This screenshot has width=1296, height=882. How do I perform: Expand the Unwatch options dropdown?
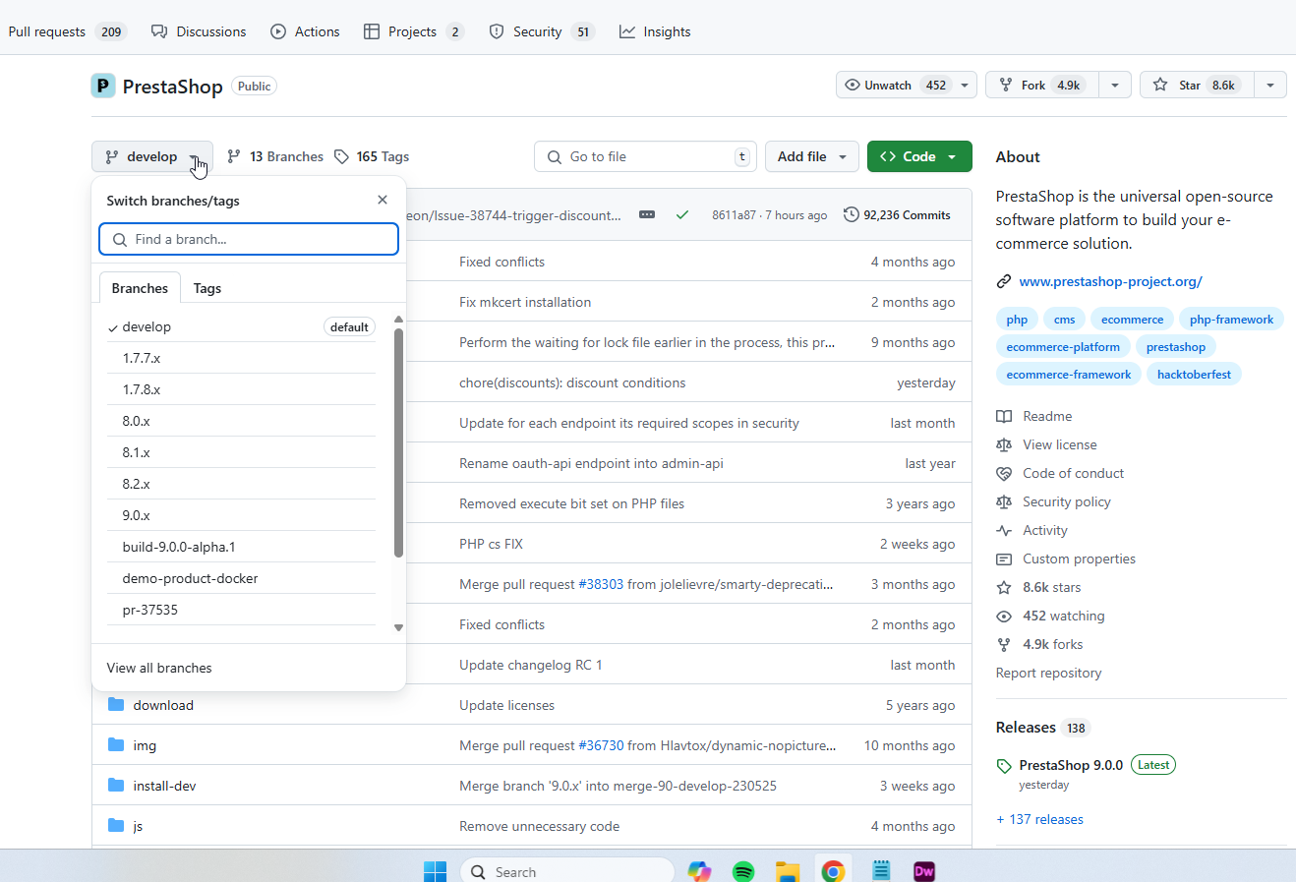pyautogui.click(x=965, y=86)
